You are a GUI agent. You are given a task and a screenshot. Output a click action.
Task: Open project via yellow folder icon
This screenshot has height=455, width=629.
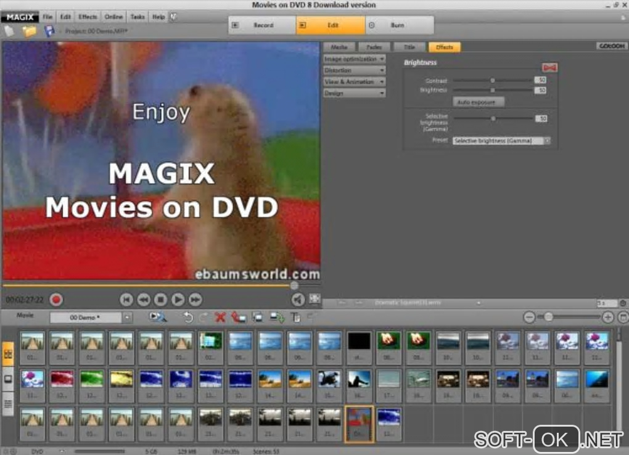29,31
